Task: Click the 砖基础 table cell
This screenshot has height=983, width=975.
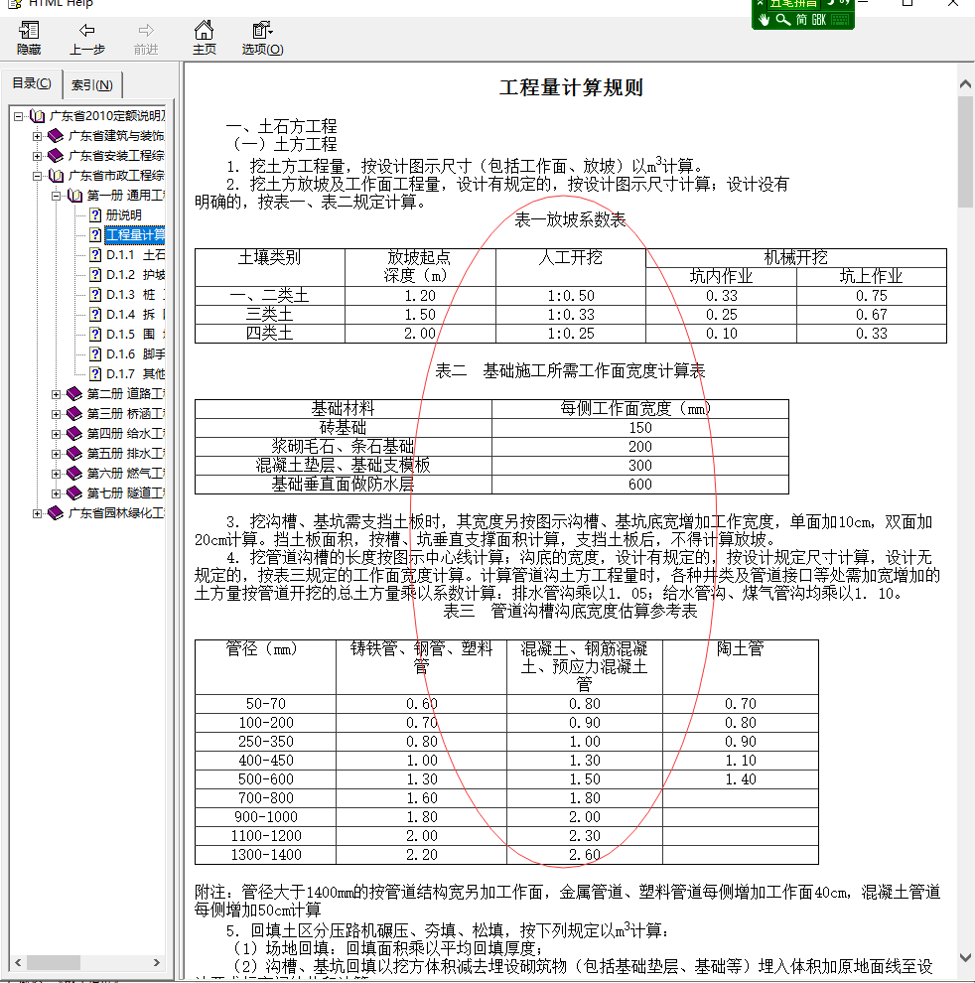Action: 343,428
